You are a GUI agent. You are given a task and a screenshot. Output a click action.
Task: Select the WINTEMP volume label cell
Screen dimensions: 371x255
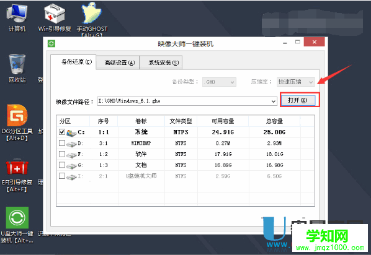(x=141, y=143)
